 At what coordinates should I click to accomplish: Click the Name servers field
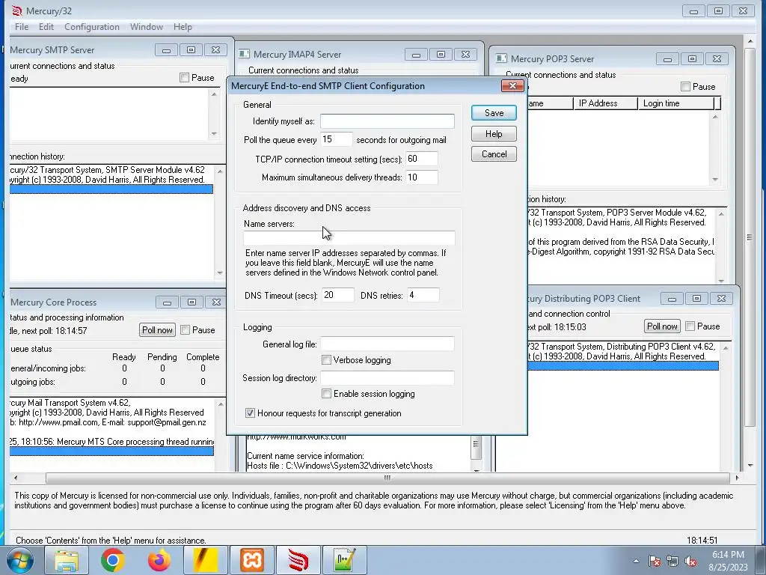click(x=349, y=238)
